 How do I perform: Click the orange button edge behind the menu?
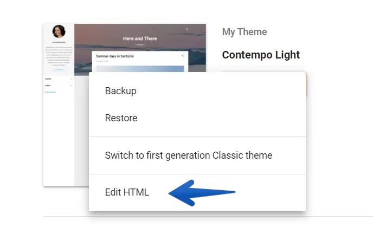pos(306,85)
